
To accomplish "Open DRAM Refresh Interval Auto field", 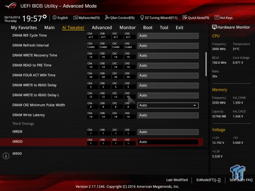I will click(168, 46).
